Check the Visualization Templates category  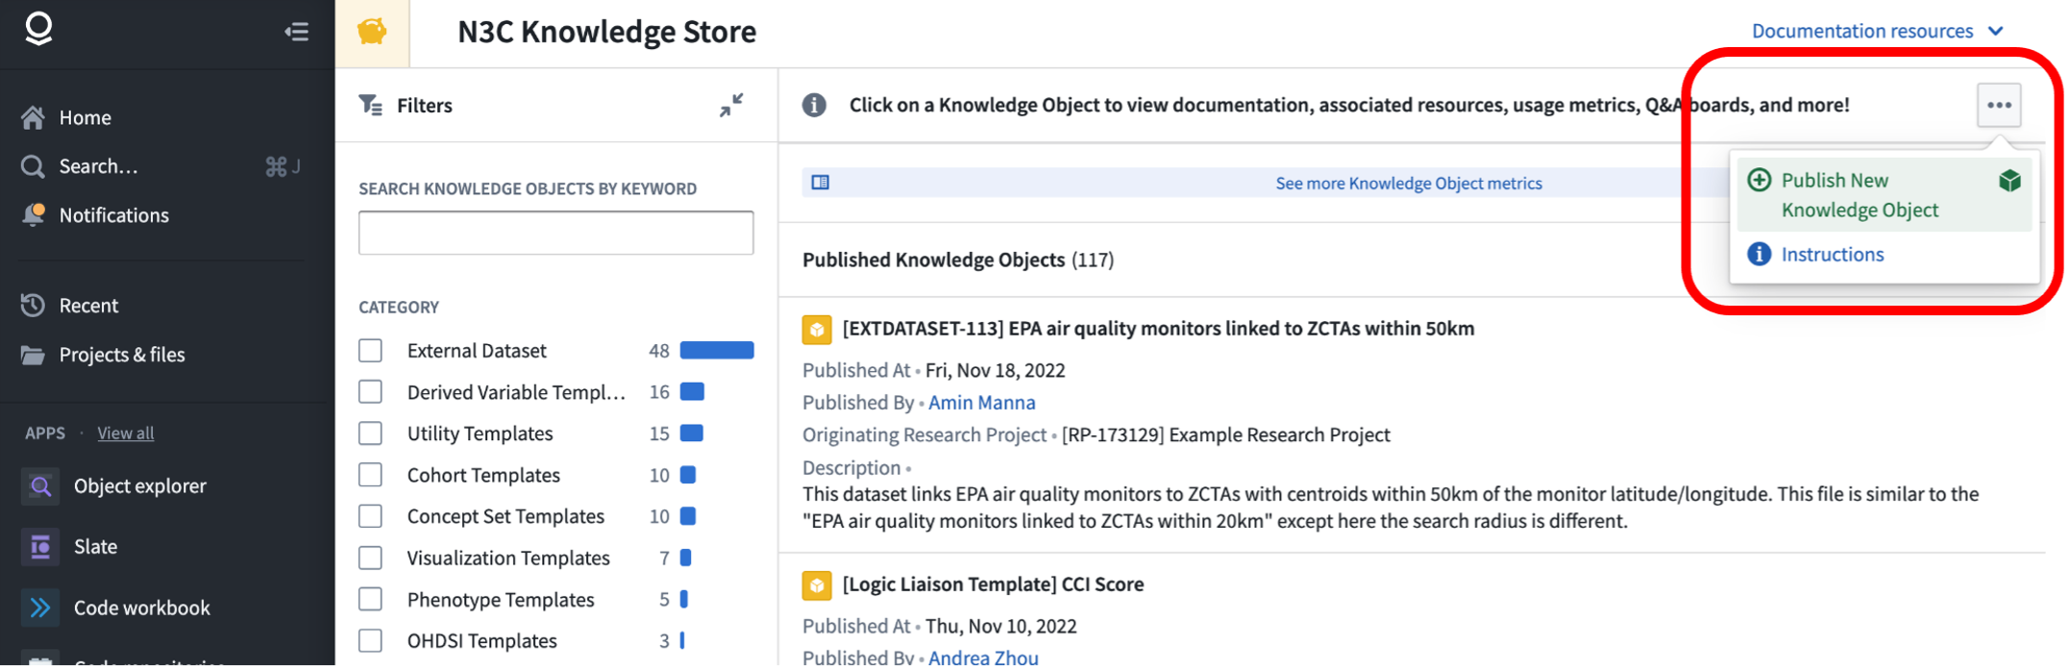[x=370, y=557]
